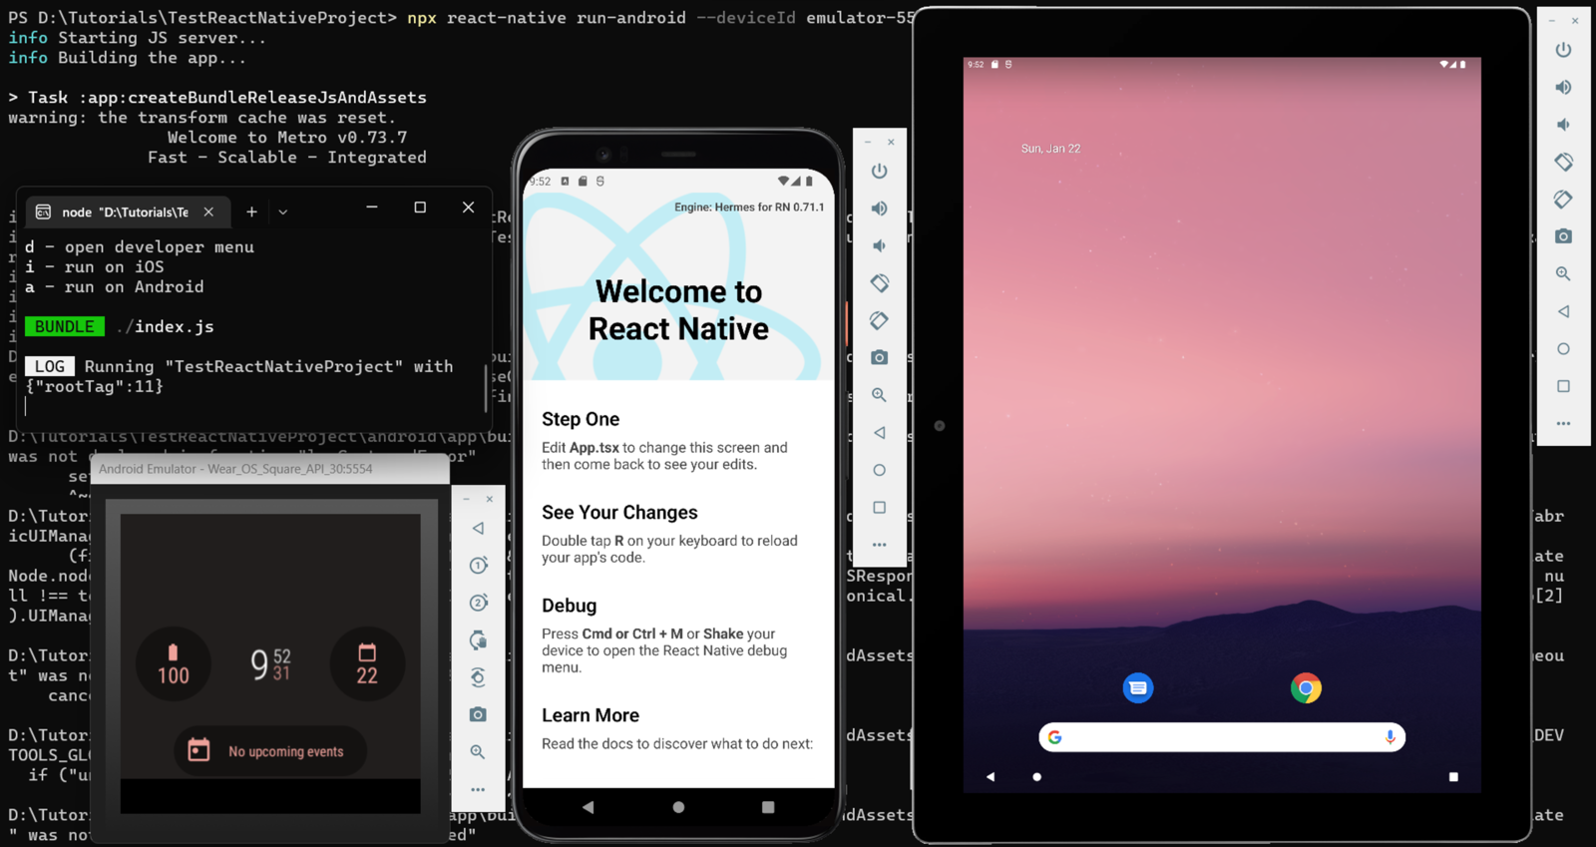
Task: Take screenshot of tablet emulator
Action: pos(1563,236)
